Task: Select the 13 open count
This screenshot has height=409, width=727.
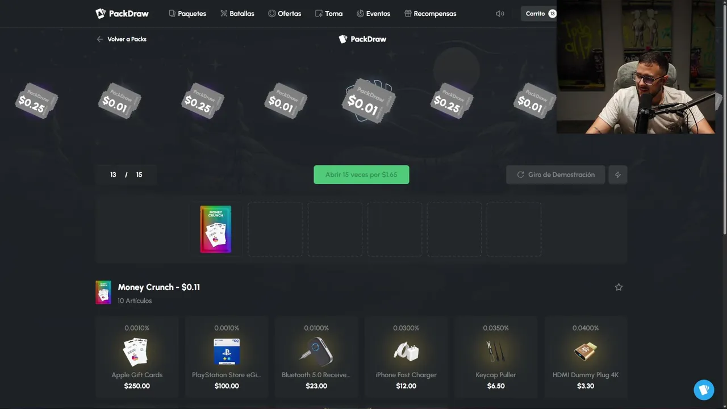Action: tap(113, 174)
